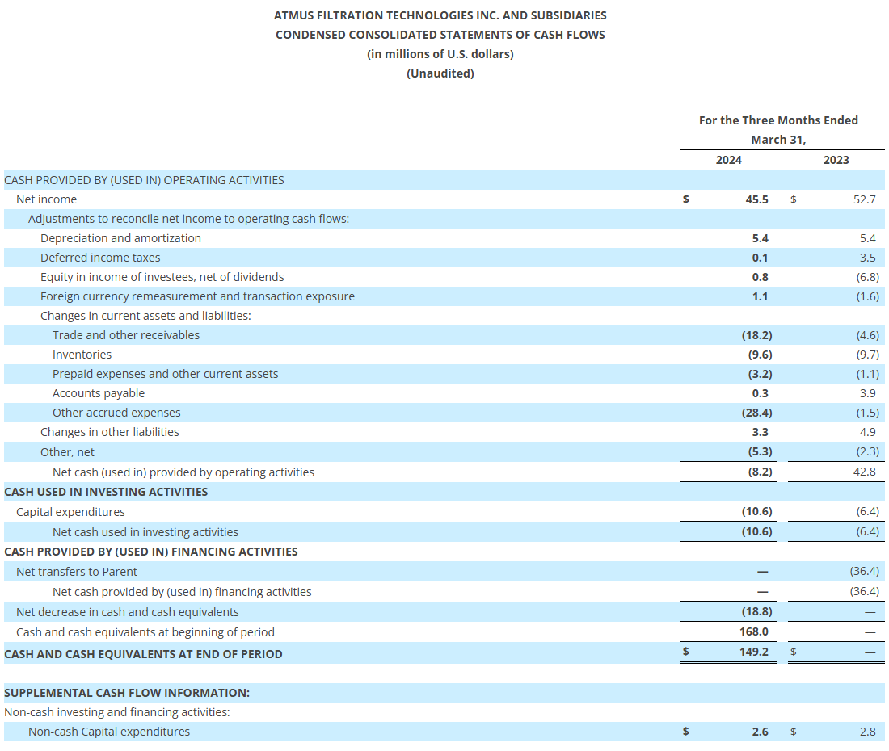
Task: Click the 'Depreciation and amortization' label
Action: click(x=120, y=238)
